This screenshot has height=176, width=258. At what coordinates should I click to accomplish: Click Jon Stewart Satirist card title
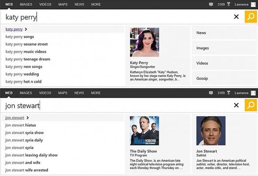point(207,152)
